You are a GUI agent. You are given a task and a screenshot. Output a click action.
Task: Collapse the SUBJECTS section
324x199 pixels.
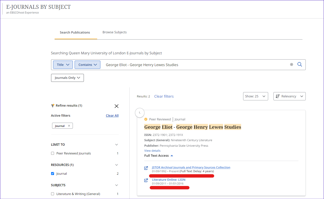coord(116,185)
